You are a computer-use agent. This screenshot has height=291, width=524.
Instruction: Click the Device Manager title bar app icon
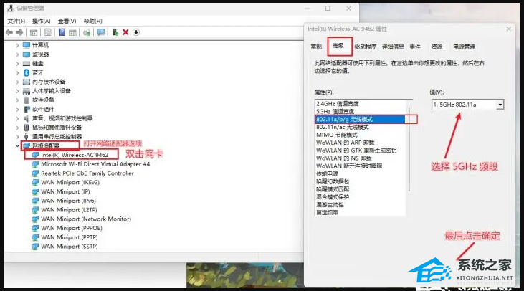click(x=10, y=9)
